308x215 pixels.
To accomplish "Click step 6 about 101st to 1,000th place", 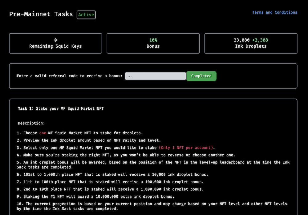I will pyautogui.click(x=112, y=174).
